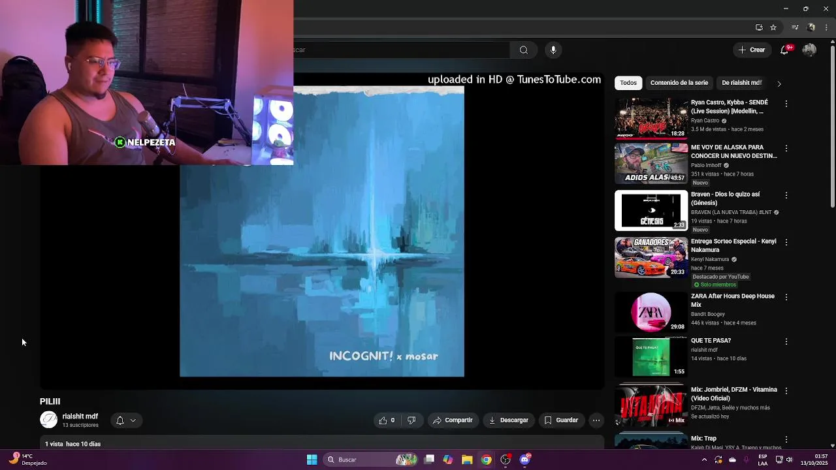The image size is (836, 470).
Task: Open Braven Génesis video thumbnail
Action: click(651, 210)
